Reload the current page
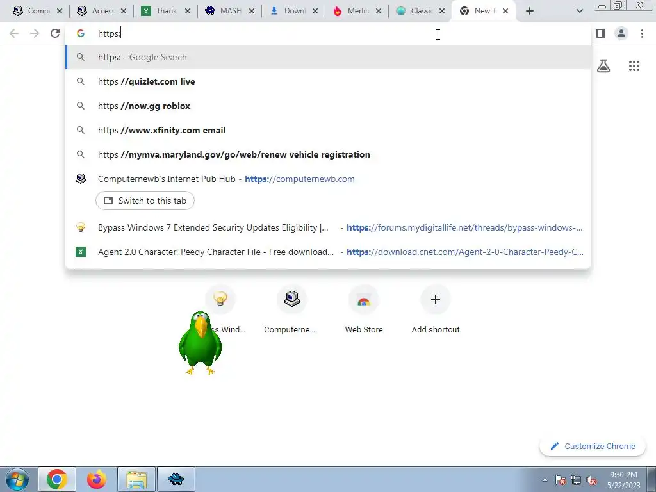The width and height of the screenshot is (656, 492). (x=55, y=33)
